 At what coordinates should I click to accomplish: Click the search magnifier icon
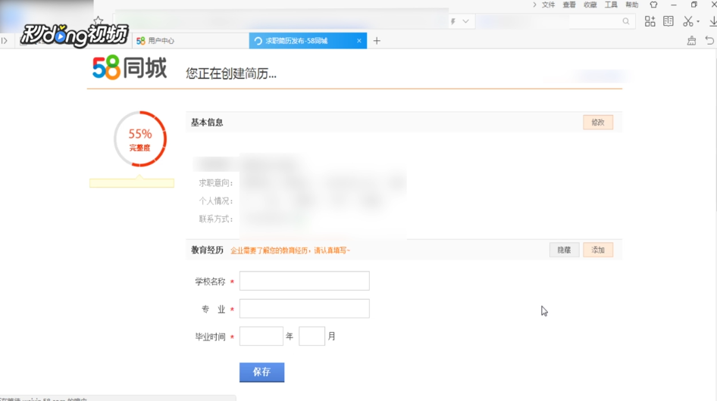625,21
